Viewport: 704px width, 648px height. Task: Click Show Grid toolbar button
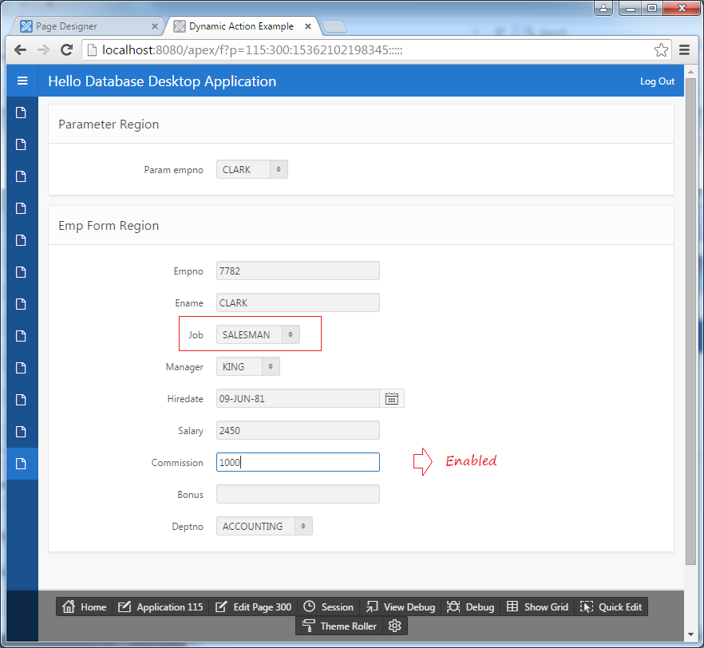pos(537,607)
